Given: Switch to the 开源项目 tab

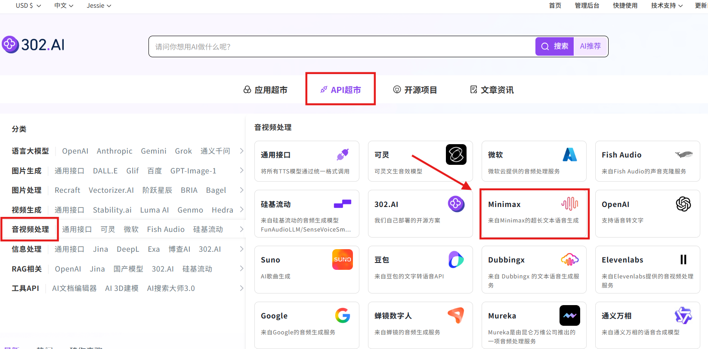Looking at the screenshot, I should (x=415, y=90).
